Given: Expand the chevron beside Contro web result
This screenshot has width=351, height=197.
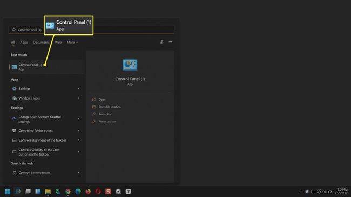Looking at the screenshot, I should 78,172.
